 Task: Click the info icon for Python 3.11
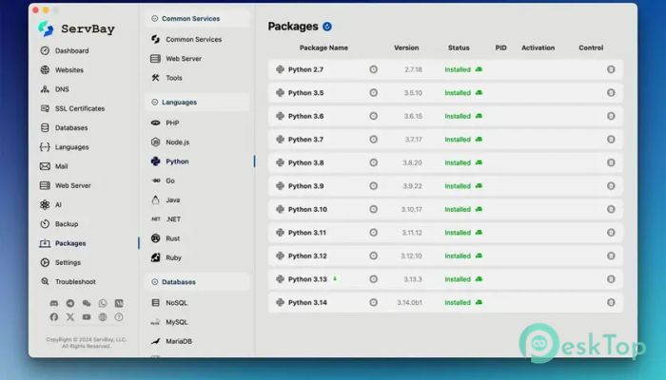(373, 233)
